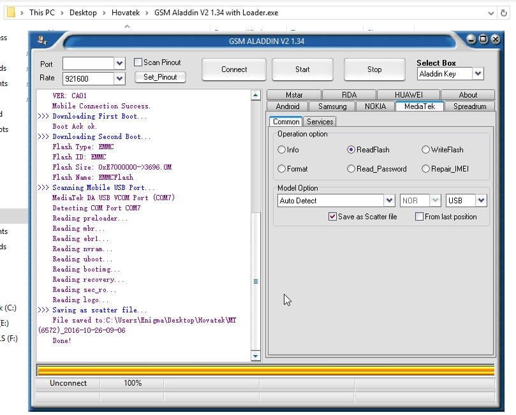Uncheck Save as Scatter file

click(332, 216)
